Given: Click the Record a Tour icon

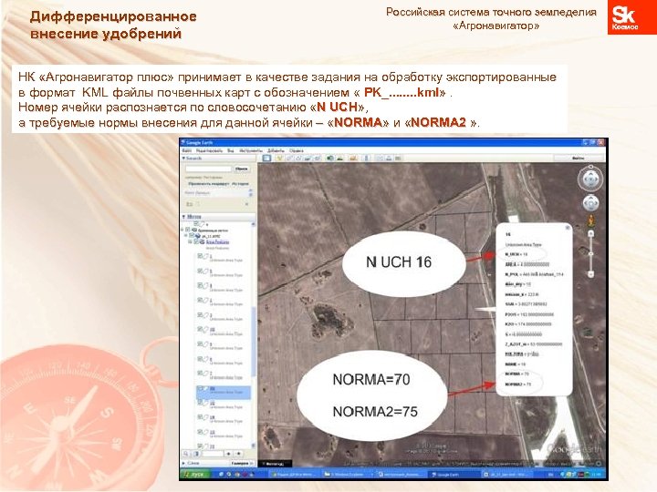Looking at the screenshot, I should tap(318, 159).
